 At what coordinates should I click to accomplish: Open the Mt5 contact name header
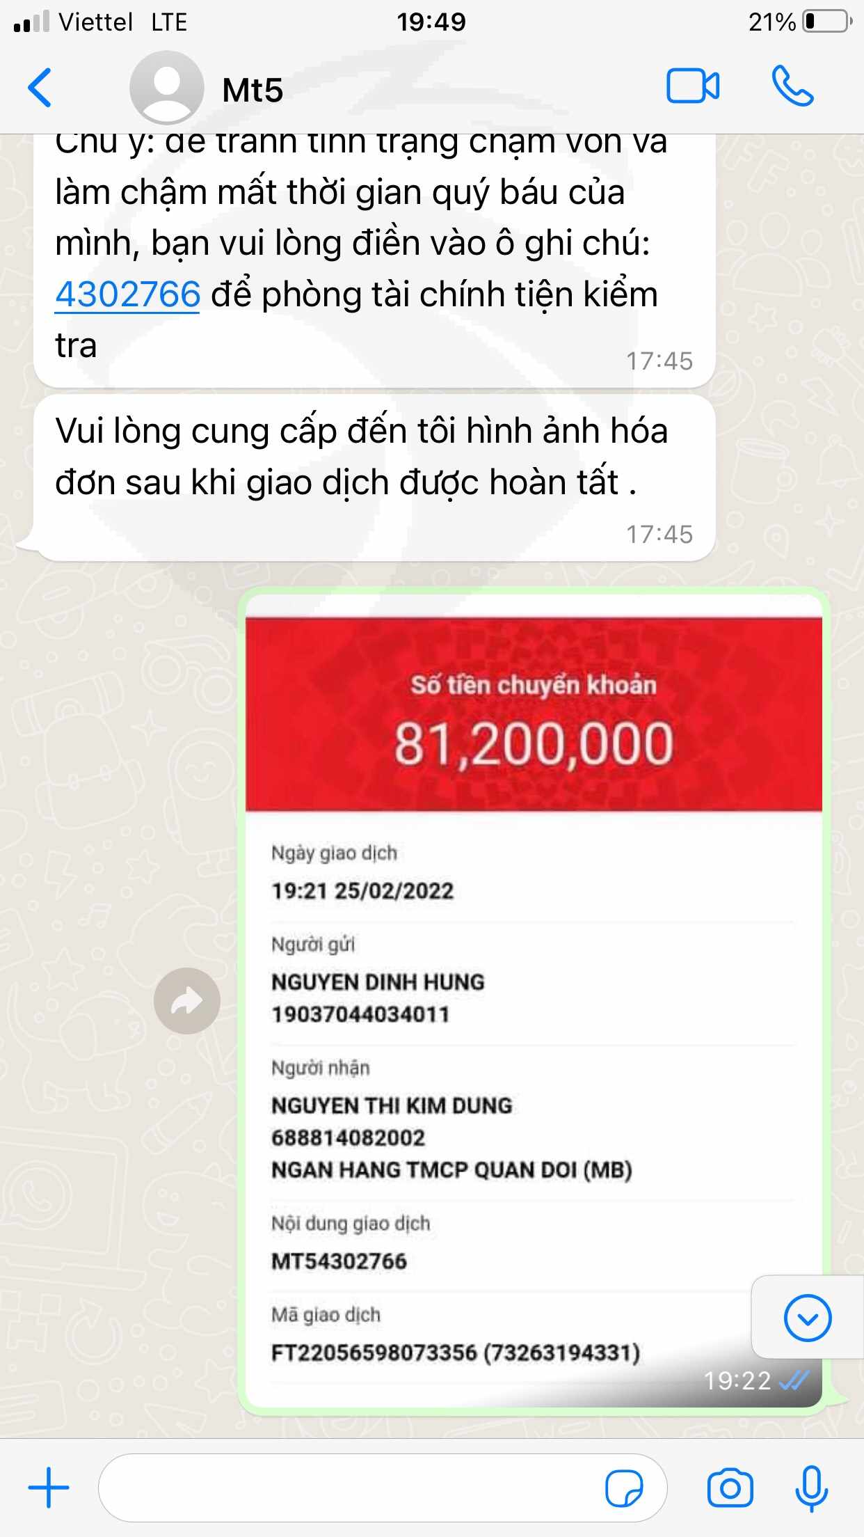(253, 90)
